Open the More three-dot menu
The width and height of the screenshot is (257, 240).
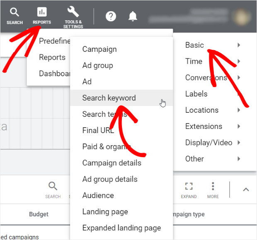213,186
